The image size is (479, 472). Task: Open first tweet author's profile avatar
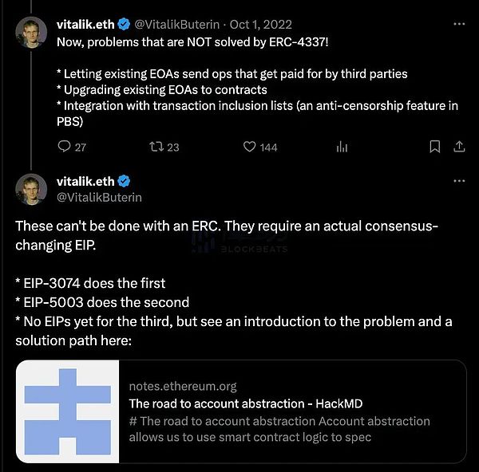31,30
